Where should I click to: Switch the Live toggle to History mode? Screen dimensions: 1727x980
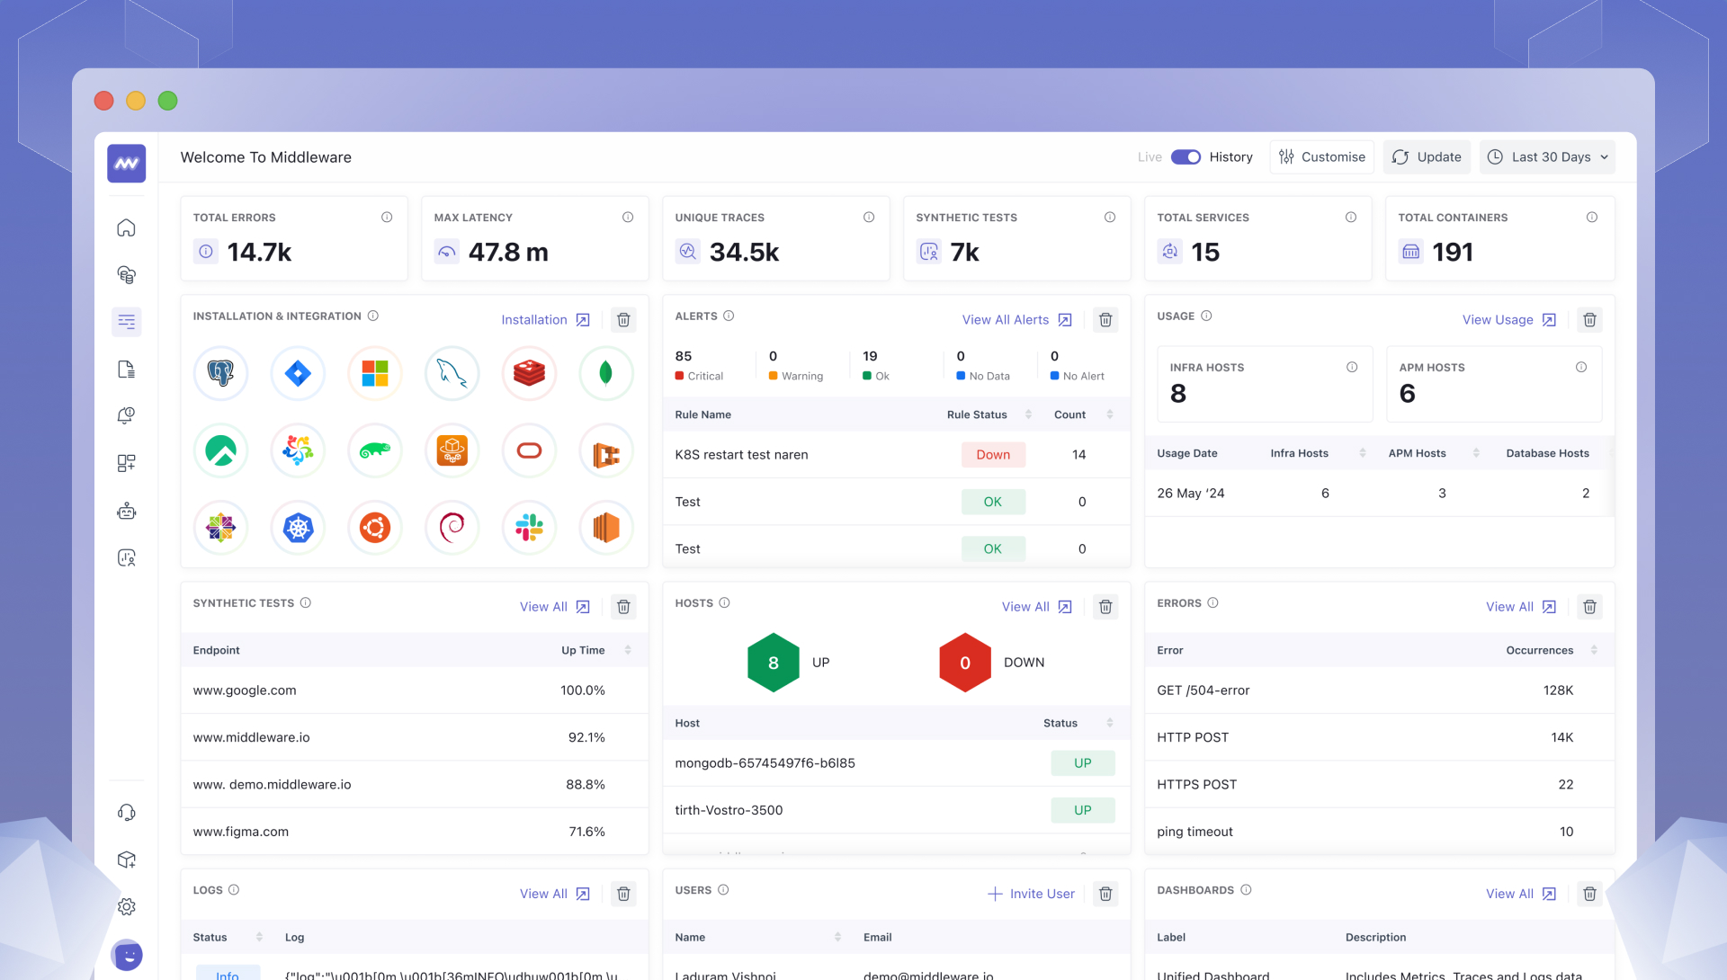pos(1186,156)
